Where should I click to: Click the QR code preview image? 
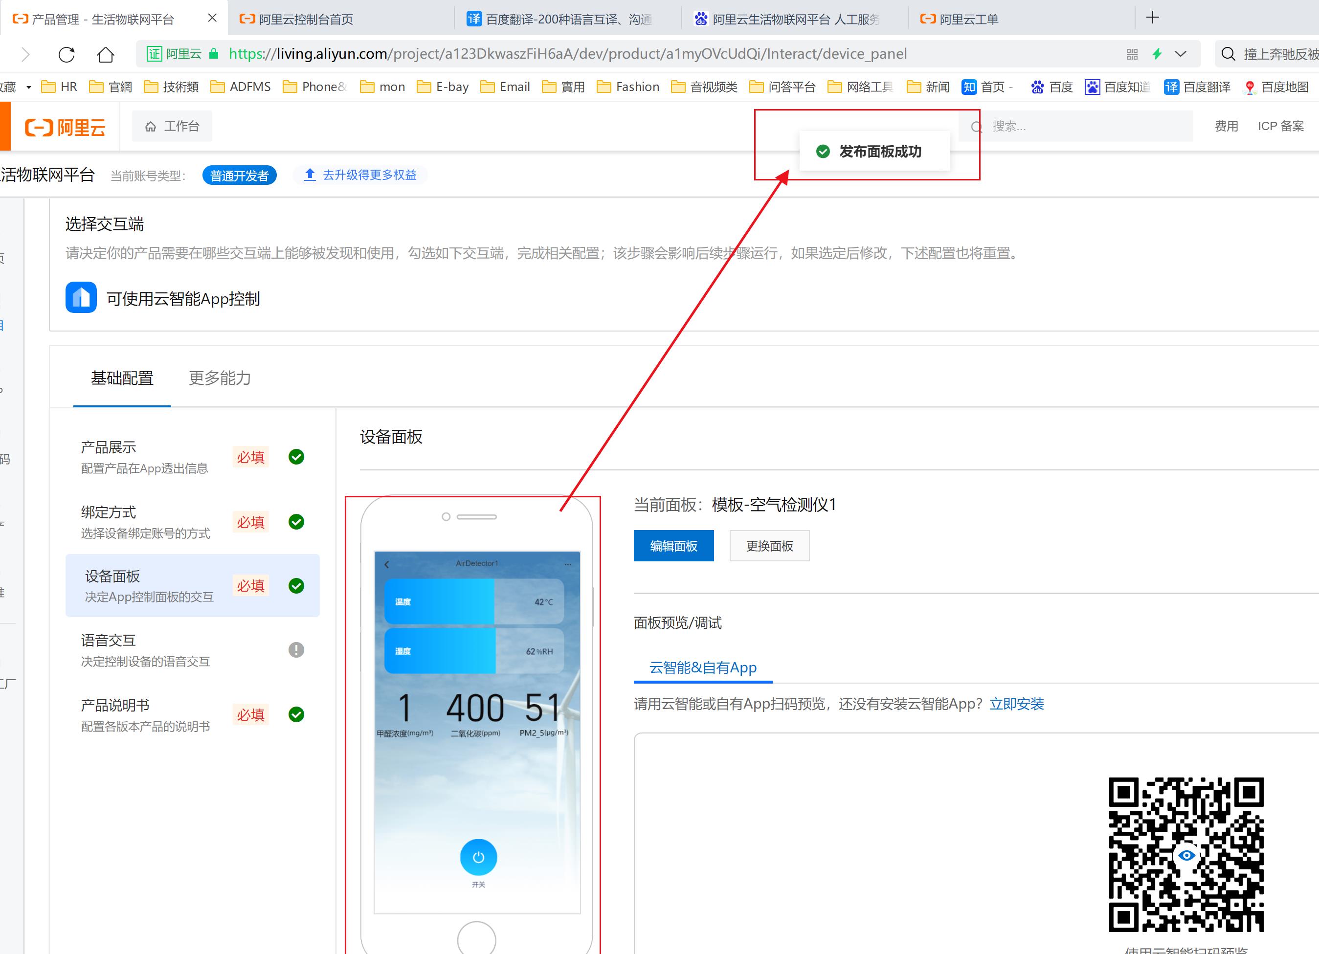click(x=1186, y=855)
